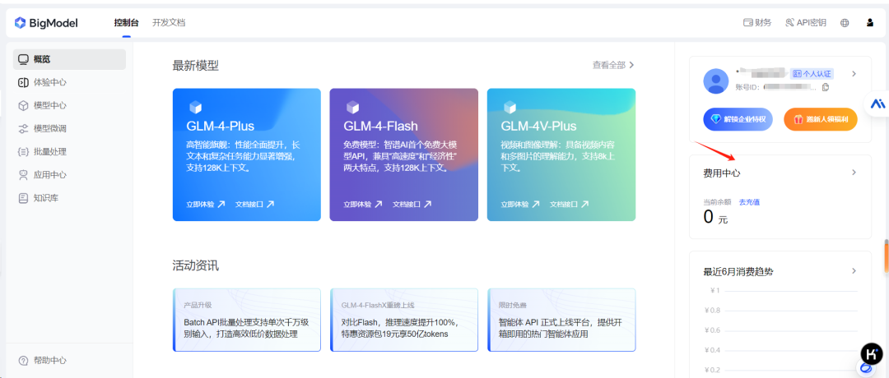889x378 pixels.
Task: Click 立即体验 on the GLM-4-Flash card
Action: pos(363,205)
